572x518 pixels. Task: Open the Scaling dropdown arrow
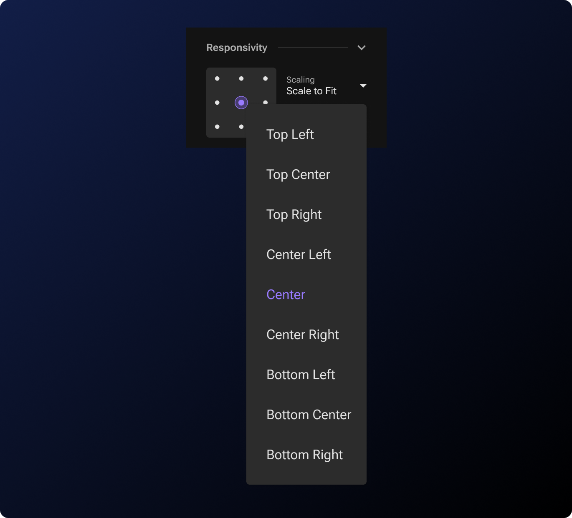[363, 86]
